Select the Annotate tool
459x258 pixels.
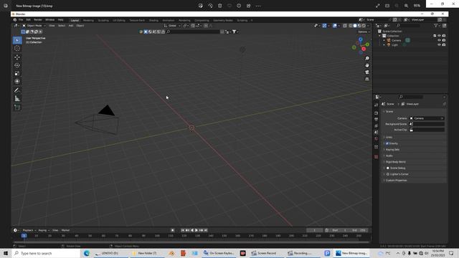point(17,90)
